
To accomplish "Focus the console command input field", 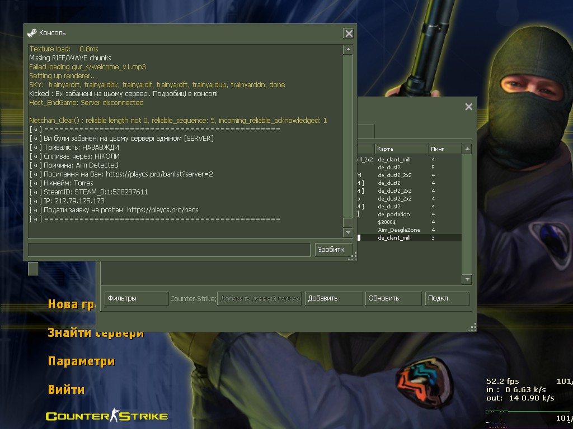I will [x=169, y=250].
